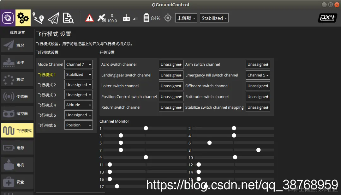Select the vehicle setup gears icon

(23, 18)
